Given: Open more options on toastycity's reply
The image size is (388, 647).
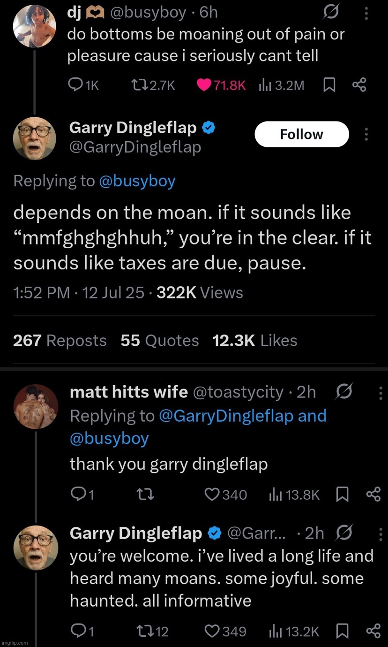Looking at the screenshot, I should click(x=381, y=393).
